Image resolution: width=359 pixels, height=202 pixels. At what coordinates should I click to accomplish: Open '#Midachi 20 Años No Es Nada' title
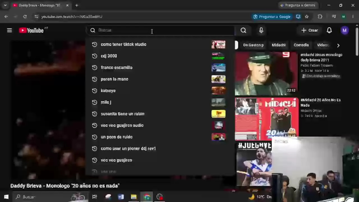pyautogui.click(x=321, y=102)
